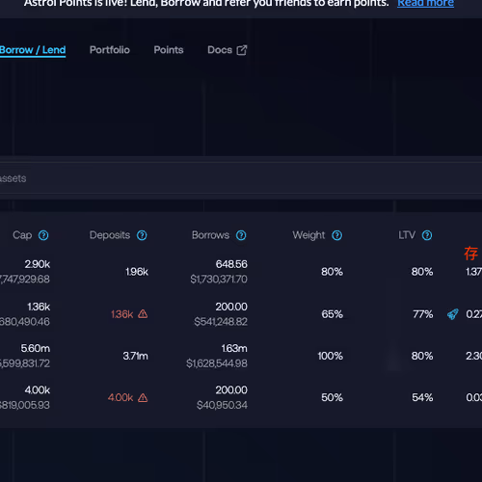Image resolution: width=482 pixels, height=482 pixels.
Task: Select the 1.96k deposits value
Action: point(137,272)
